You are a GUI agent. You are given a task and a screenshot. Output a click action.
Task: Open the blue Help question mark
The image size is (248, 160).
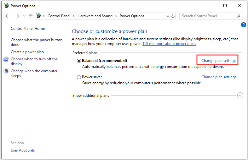[x=243, y=25]
